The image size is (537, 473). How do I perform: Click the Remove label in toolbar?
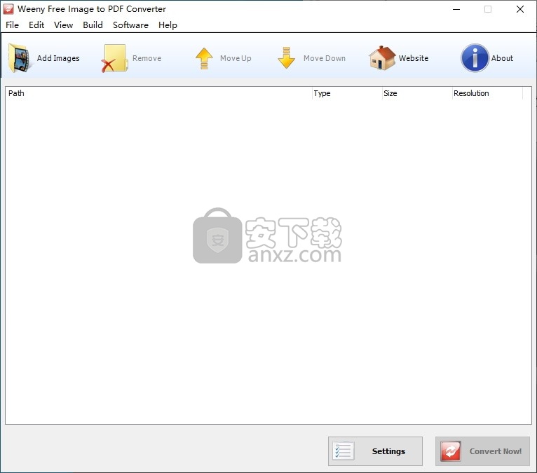click(147, 58)
